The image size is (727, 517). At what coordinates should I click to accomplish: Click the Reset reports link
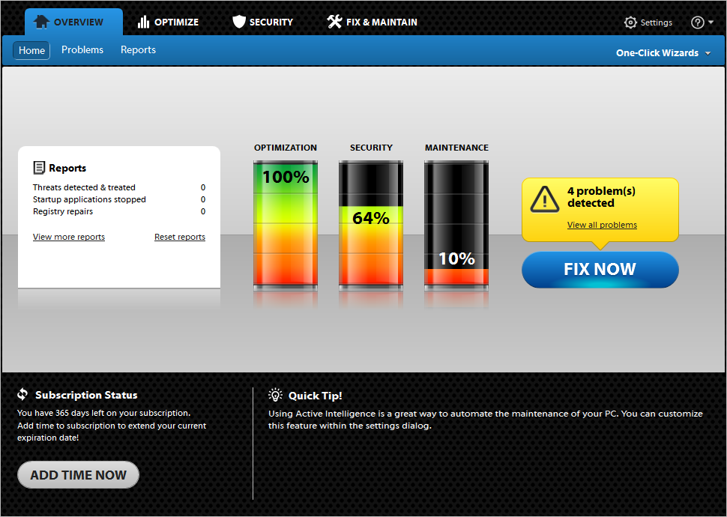(x=180, y=237)
